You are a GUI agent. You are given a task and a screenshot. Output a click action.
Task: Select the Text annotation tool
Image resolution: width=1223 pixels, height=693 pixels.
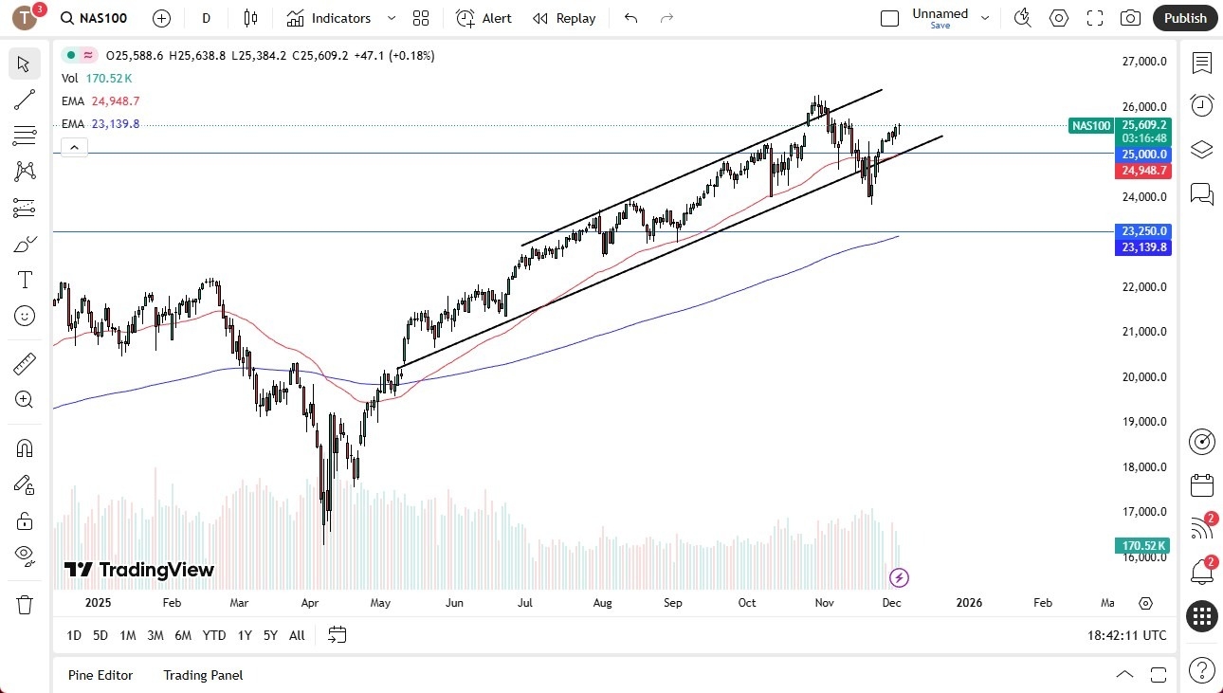[x=25, y=279]
